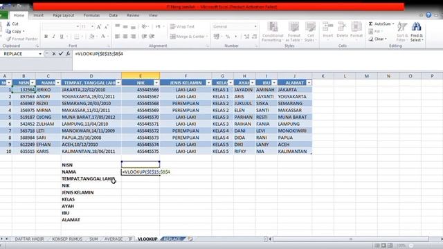Open Conditional Formatting

pyautogui.click(x=272, y=32)
